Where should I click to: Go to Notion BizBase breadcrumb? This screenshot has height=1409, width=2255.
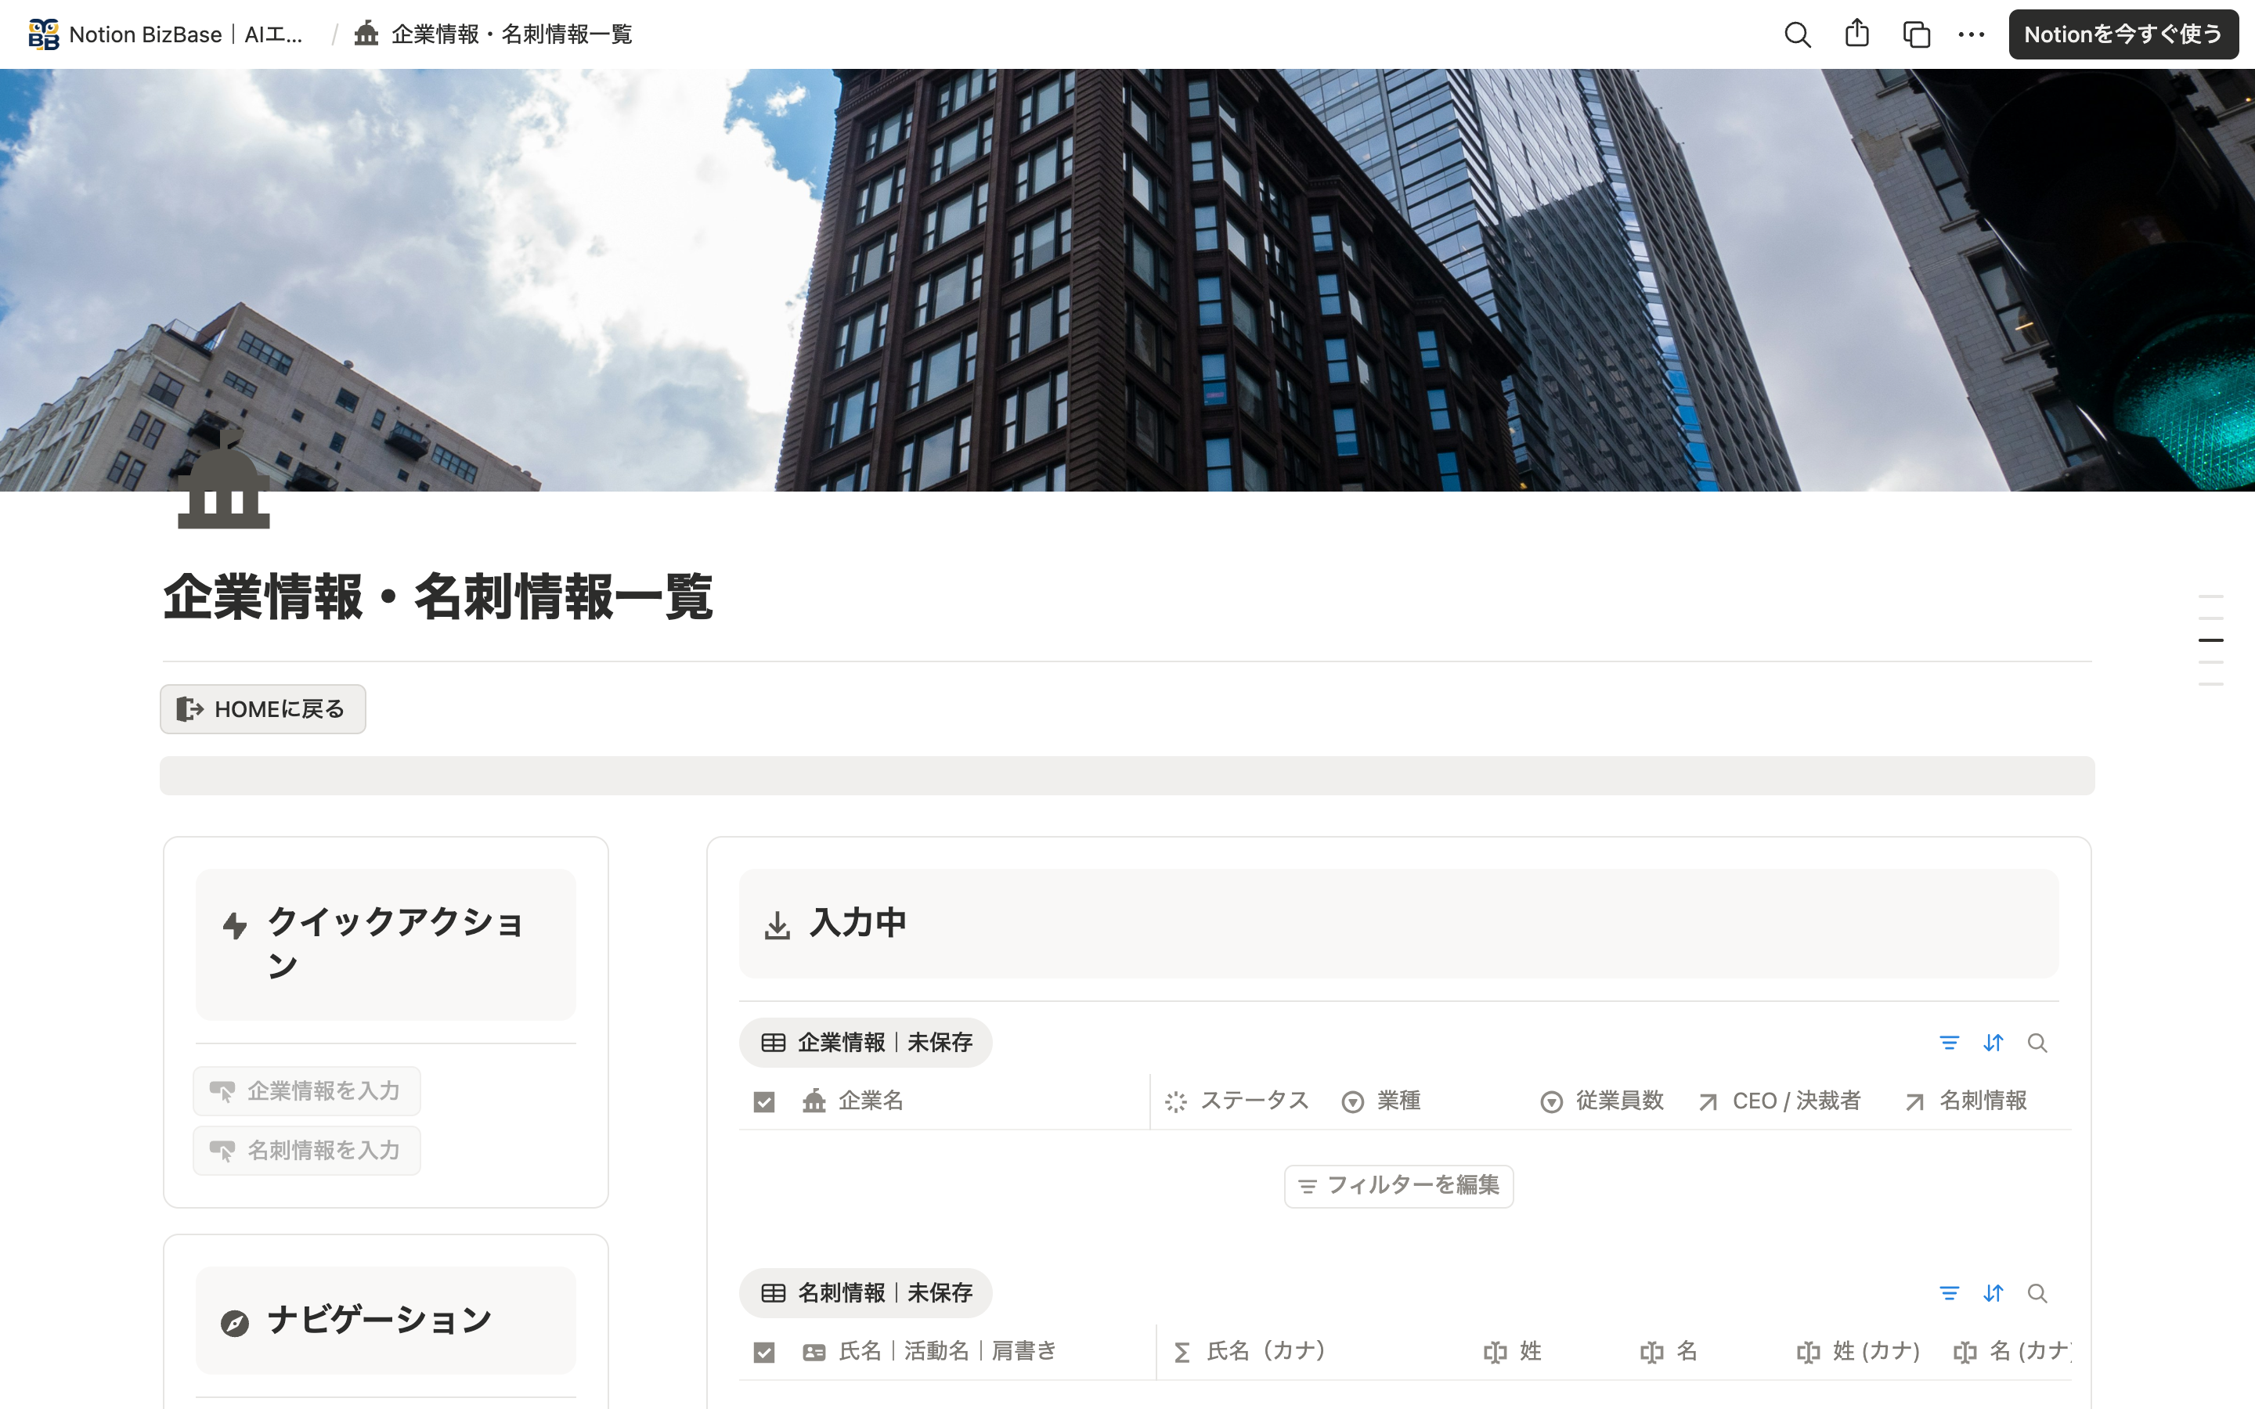[166, 34]
